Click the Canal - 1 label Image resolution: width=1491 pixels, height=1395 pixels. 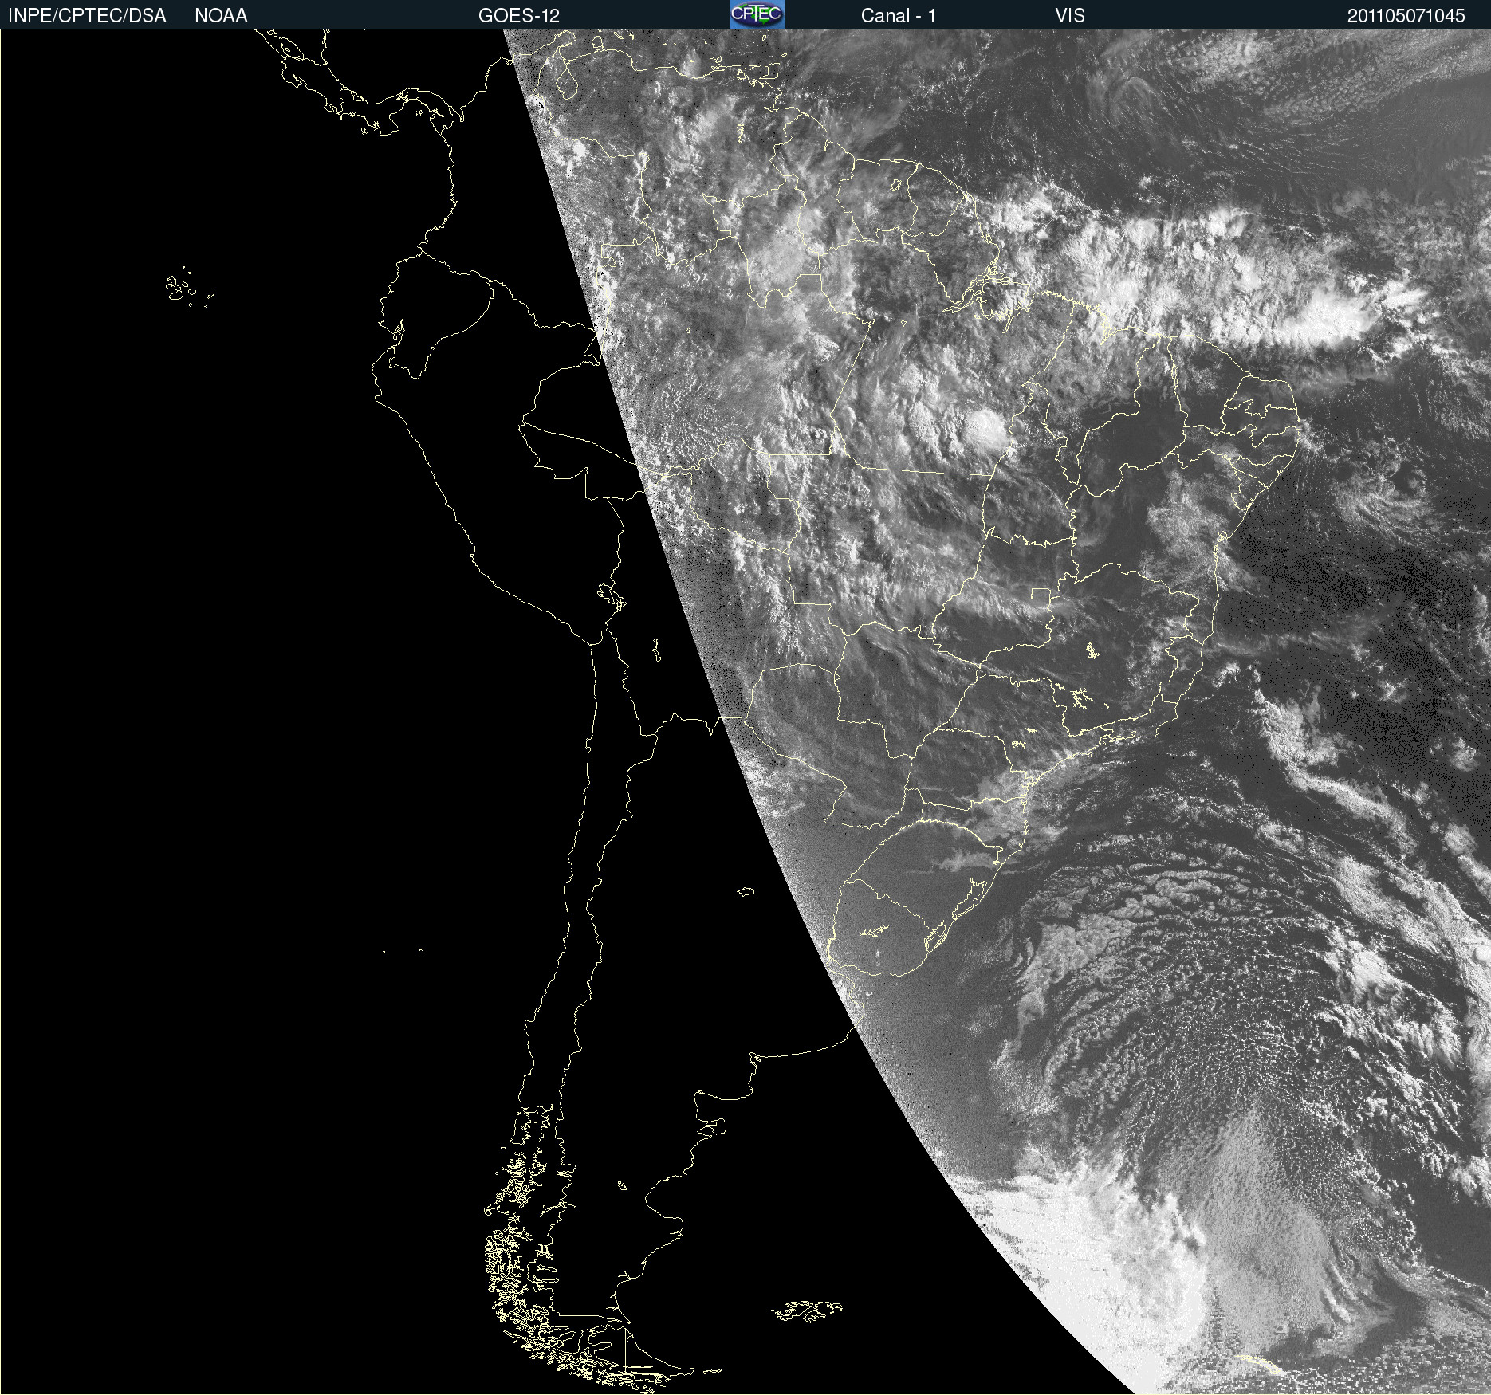tap(898, 16)
